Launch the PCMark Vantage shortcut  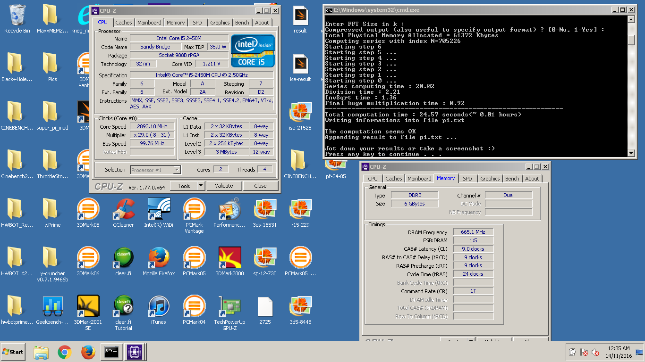point(194,216)
